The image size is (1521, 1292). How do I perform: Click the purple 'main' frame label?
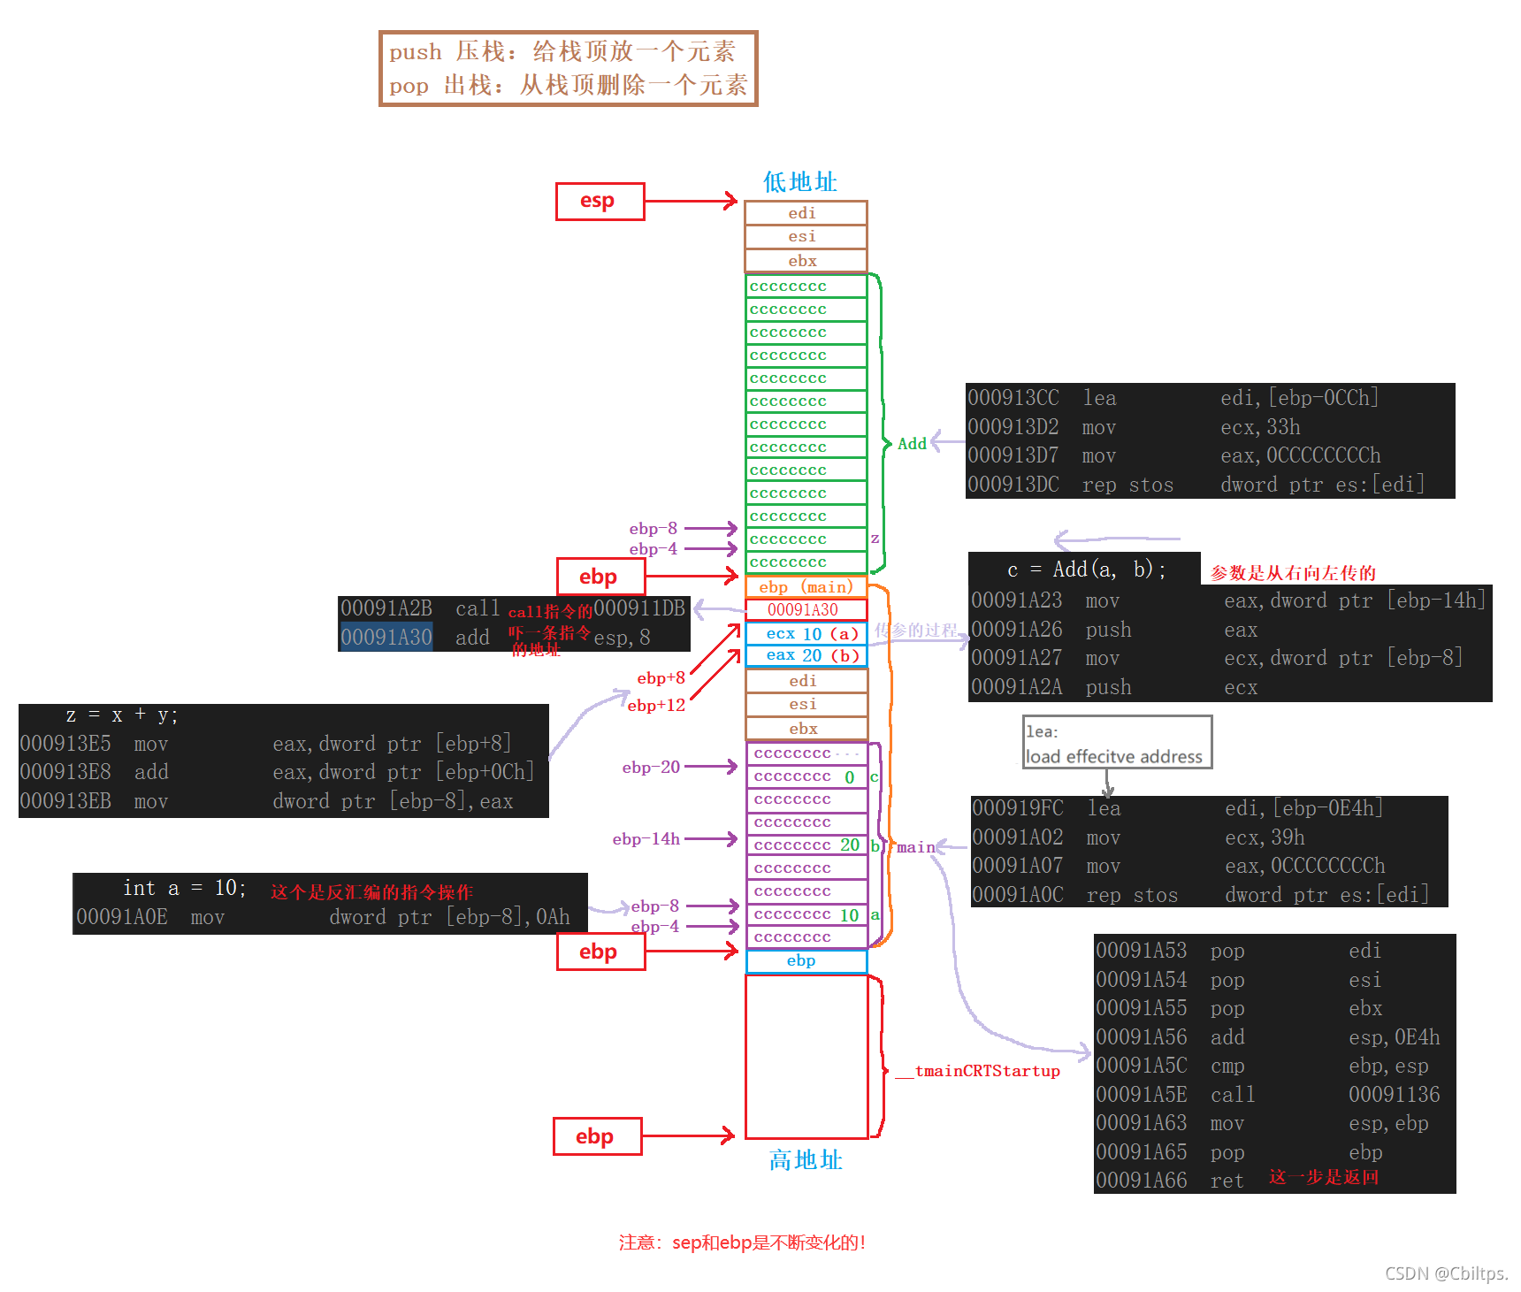[915, 847]
